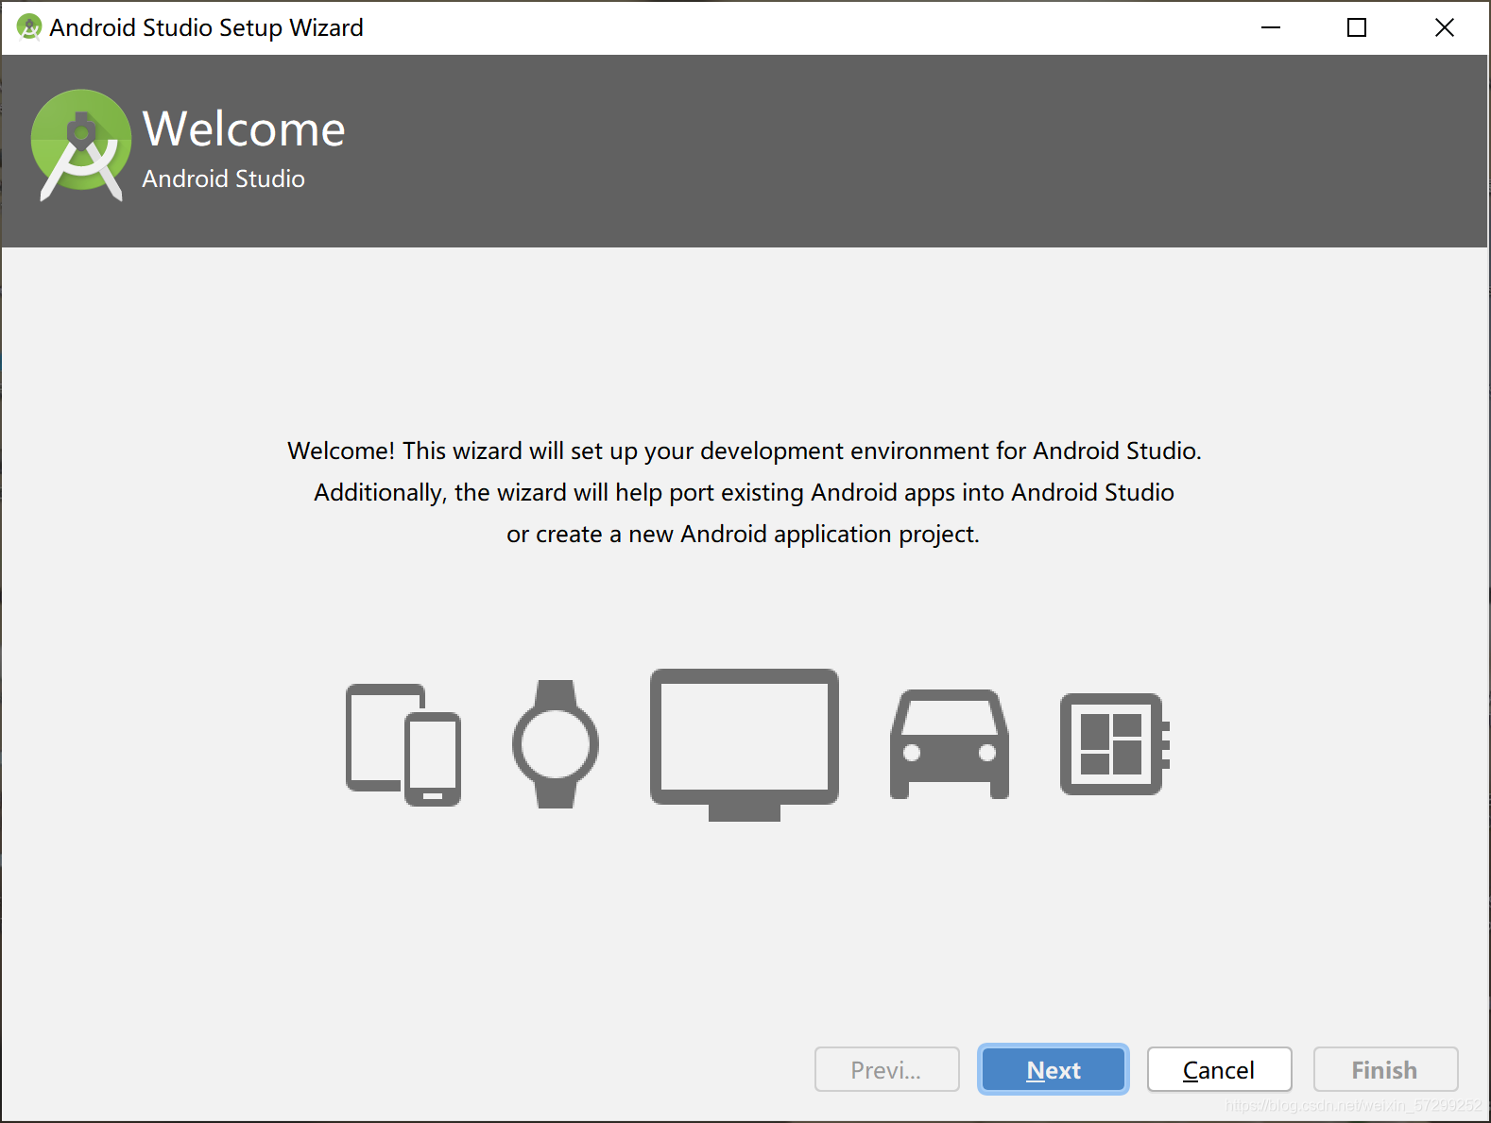Click the line 'or create a new Android application project.'
This screenshot has width=1491, height=1123.
743,534
